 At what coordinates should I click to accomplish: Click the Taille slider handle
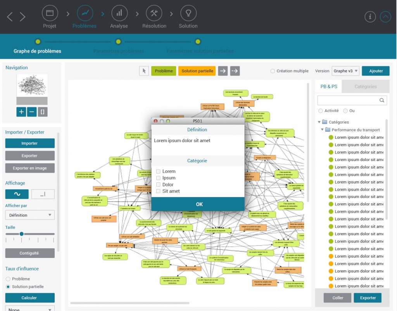pyautogui.click(x=22, y=234)
